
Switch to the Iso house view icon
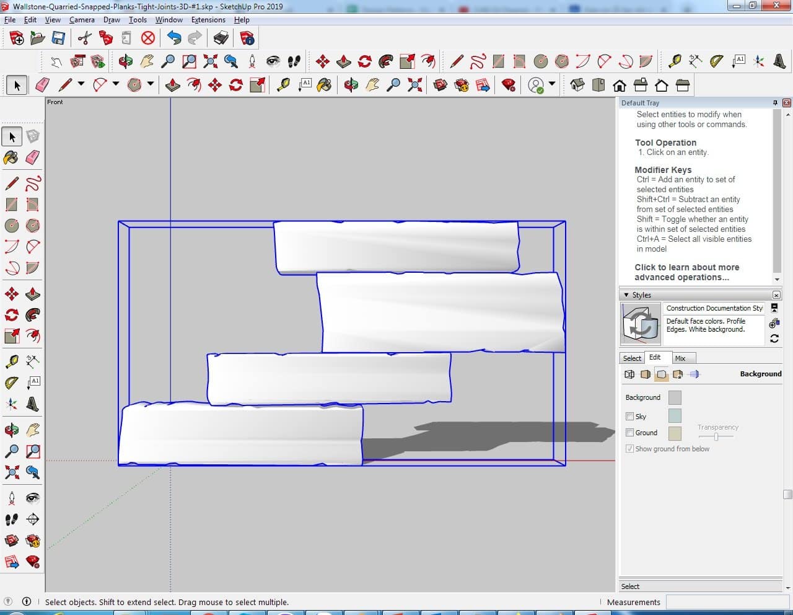point(577,85)
